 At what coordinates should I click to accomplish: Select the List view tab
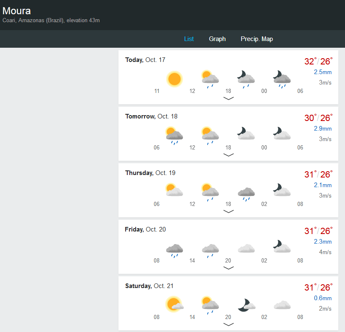pyautogui.click(x=189, y=39)
